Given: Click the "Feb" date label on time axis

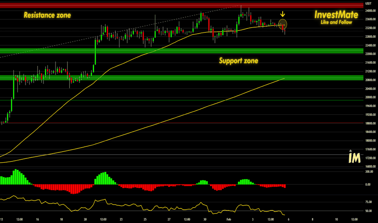Looking at the screenshot, I should point(229,219).
